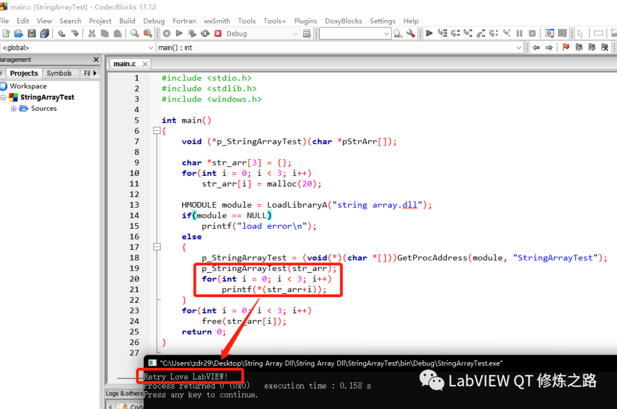This screenshot has width=617, height=409.
Task: Click the Step out debugger icon
Action: [x=481, y=33]
